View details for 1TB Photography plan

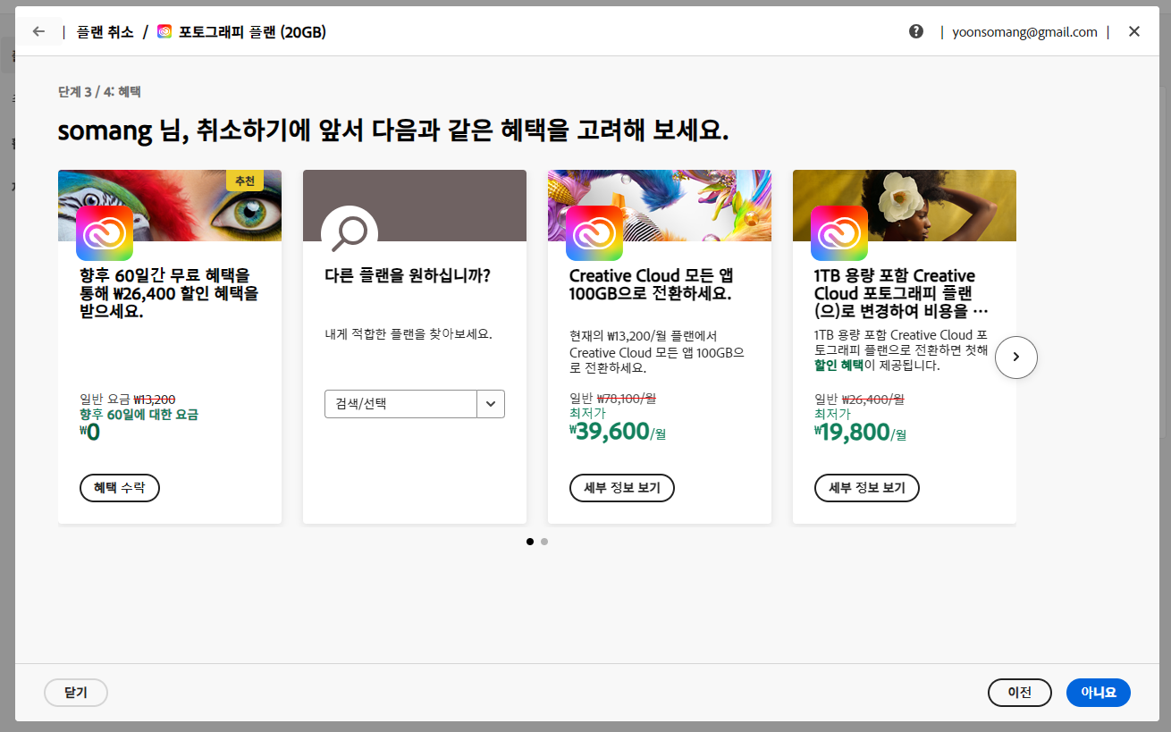(867, 488)
